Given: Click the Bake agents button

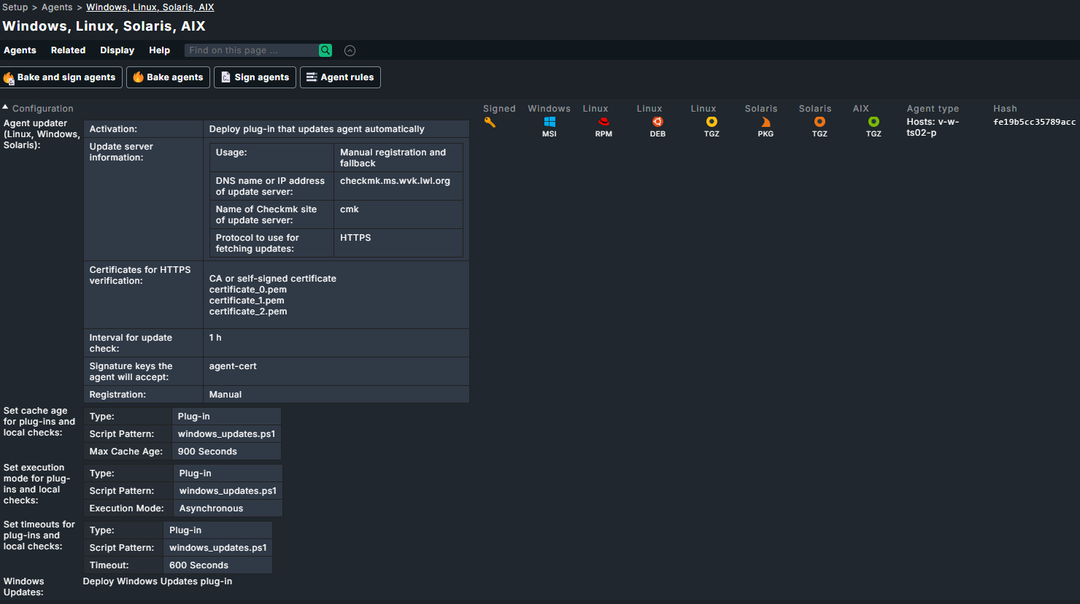Looking at the screenshot, I should coord(168,77).
